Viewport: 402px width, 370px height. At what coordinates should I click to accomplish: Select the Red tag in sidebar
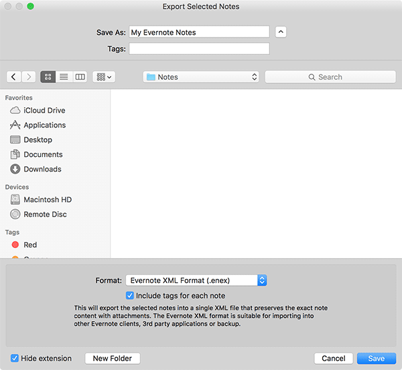click(24, 245)
